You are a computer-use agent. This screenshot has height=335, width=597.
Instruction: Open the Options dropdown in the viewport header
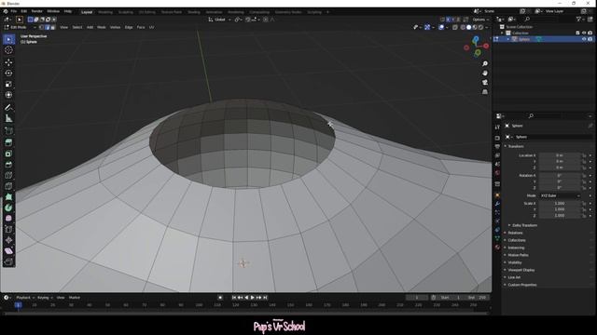pyautogui.click(x=480, y=20)
